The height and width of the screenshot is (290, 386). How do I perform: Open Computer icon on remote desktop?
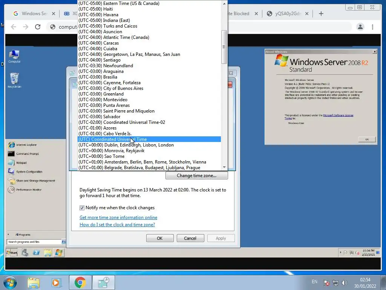click(x=14, y=57)
